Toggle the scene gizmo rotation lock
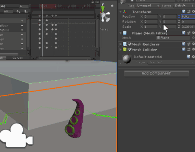This screenshot has width=195, height=152. (x=112, y=5)
